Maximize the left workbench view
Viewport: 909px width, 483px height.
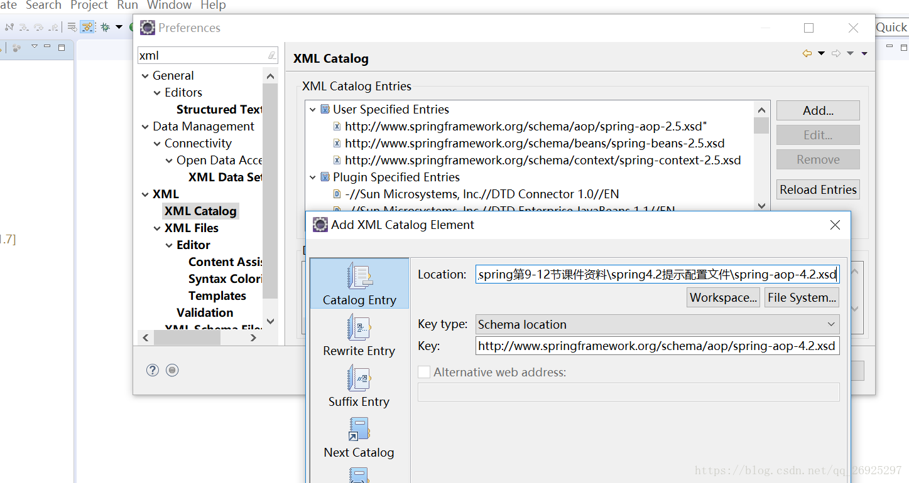(x=62, y=48)
